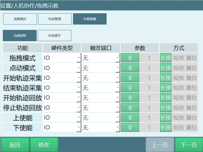This screenshot has width=203, height=152.
Task: Select the 停止轨迹回放 row label
Action: pos(23,108)
